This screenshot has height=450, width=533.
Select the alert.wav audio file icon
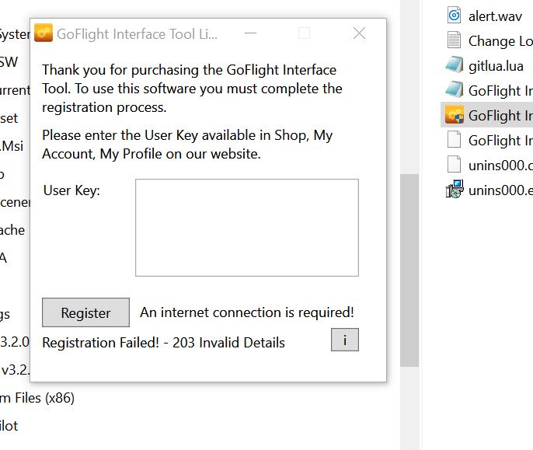tap(455, 16)
